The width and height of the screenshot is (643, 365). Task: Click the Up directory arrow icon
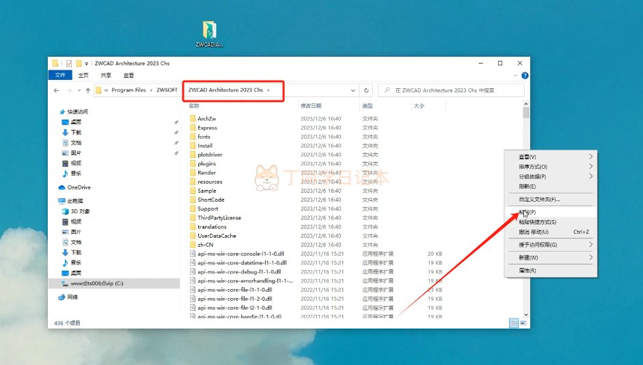pos(88,90)
